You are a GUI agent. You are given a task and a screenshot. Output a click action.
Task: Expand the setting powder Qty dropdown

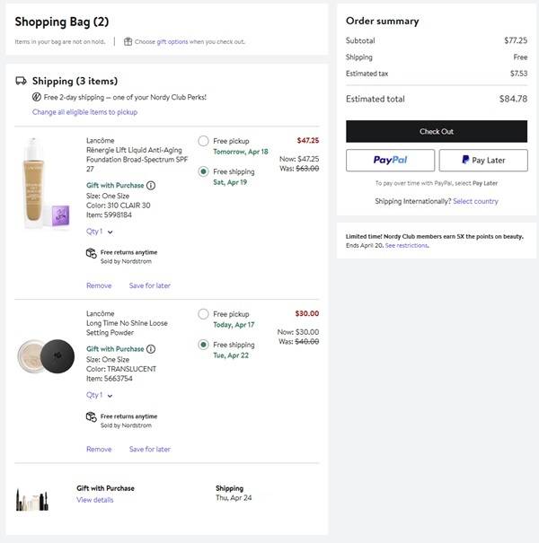point(97,395)
